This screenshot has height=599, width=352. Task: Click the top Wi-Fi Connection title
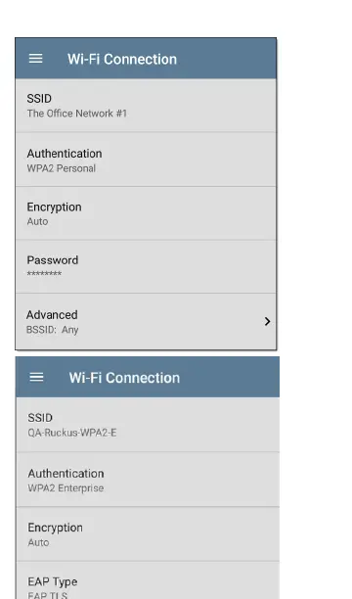122,59
